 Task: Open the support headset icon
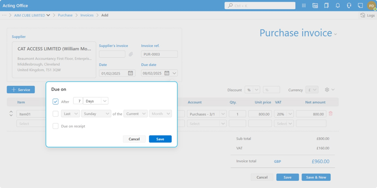tap(349, 6)
